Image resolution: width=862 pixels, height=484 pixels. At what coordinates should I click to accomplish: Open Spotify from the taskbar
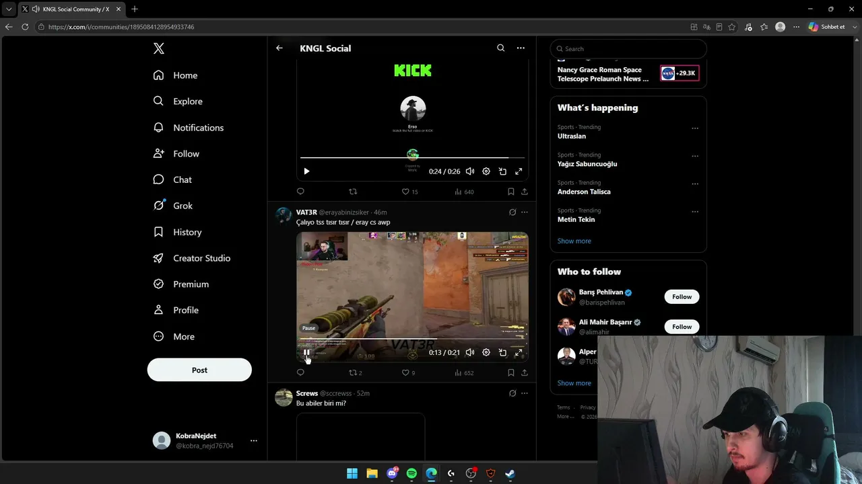click(x=411, y=473)
